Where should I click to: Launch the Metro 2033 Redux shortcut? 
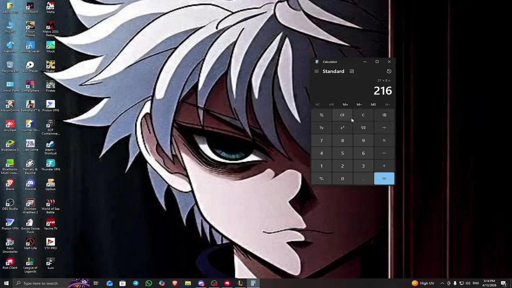[x=50, y=30]
